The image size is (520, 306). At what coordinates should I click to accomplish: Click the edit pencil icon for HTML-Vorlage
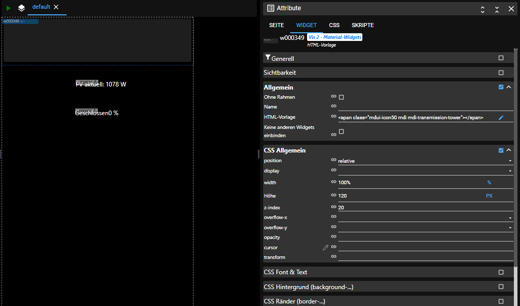[x=501, y=118]
